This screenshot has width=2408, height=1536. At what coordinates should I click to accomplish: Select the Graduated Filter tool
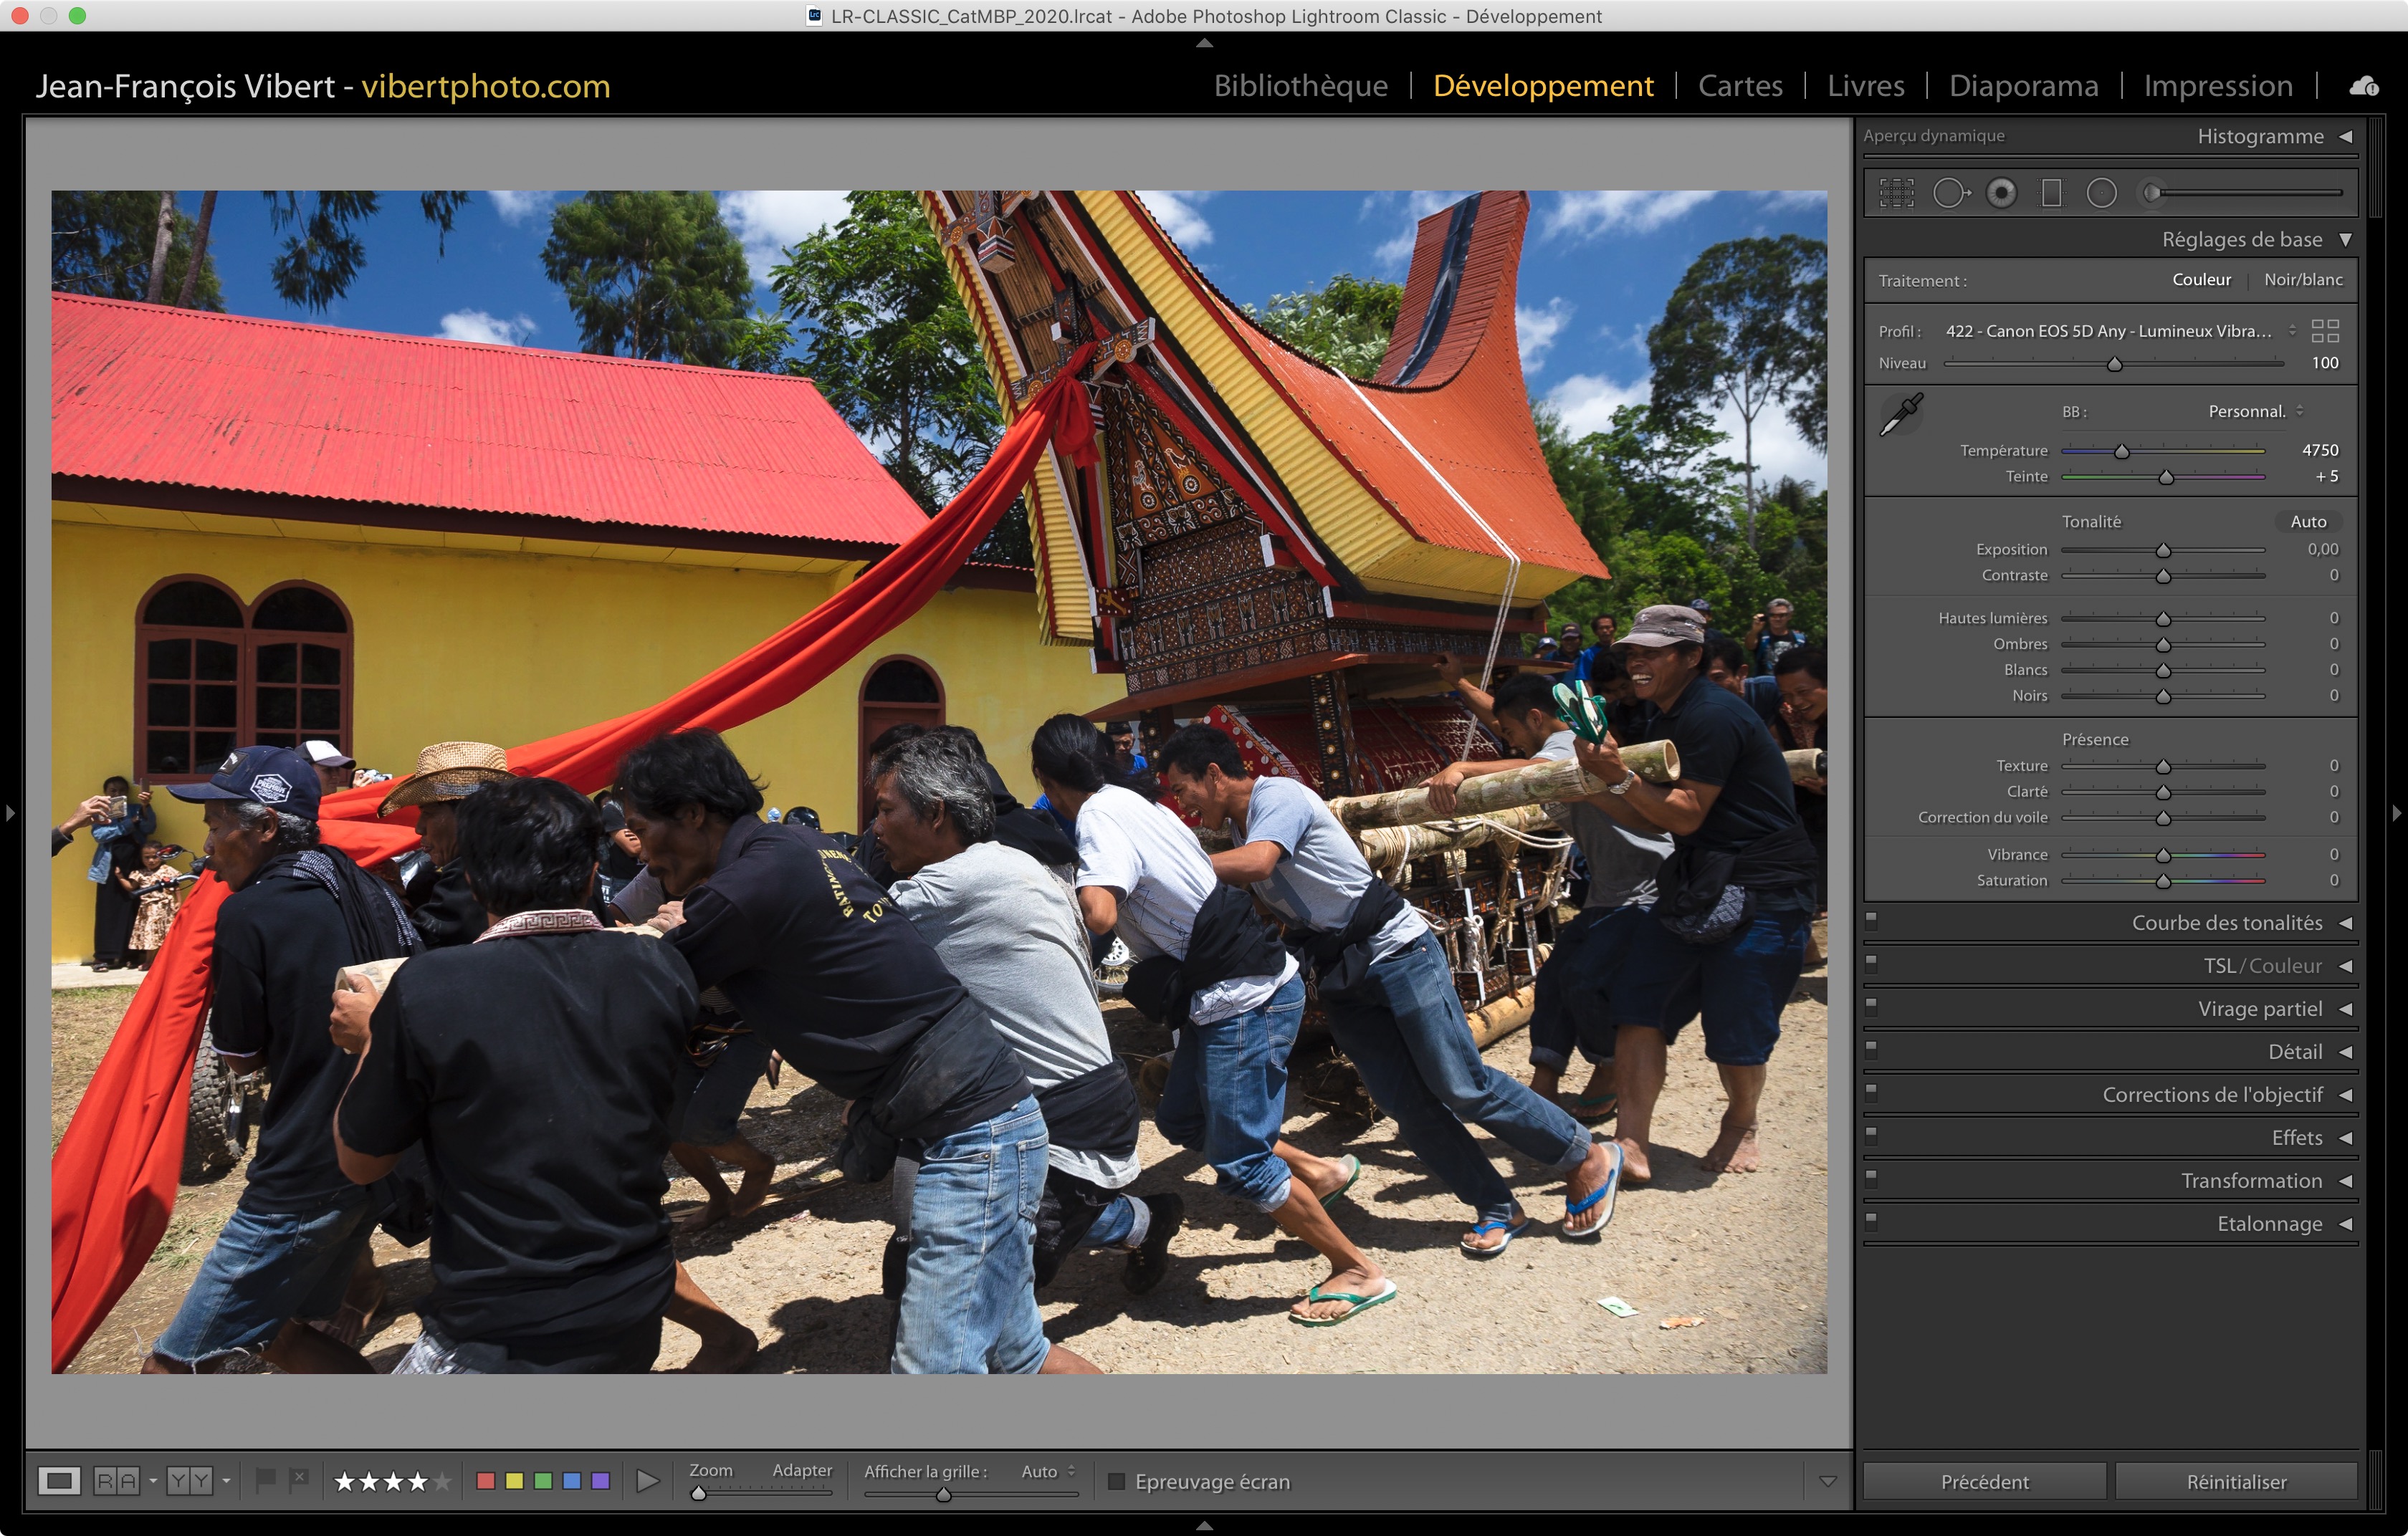pos(2051,193)
